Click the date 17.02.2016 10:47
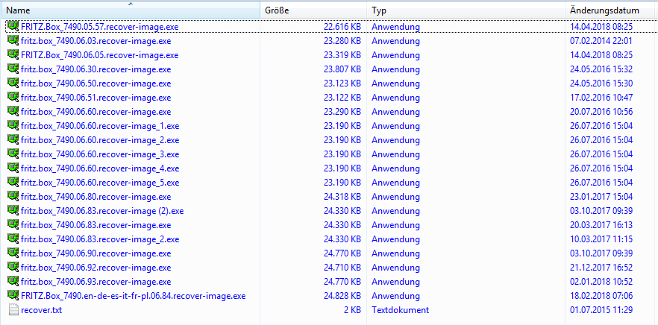Screen dimensions: 658x325 [x=601, y=98]
